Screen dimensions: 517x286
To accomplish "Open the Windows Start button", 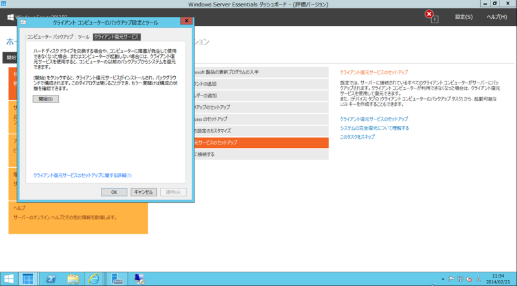I will point(9,279).
